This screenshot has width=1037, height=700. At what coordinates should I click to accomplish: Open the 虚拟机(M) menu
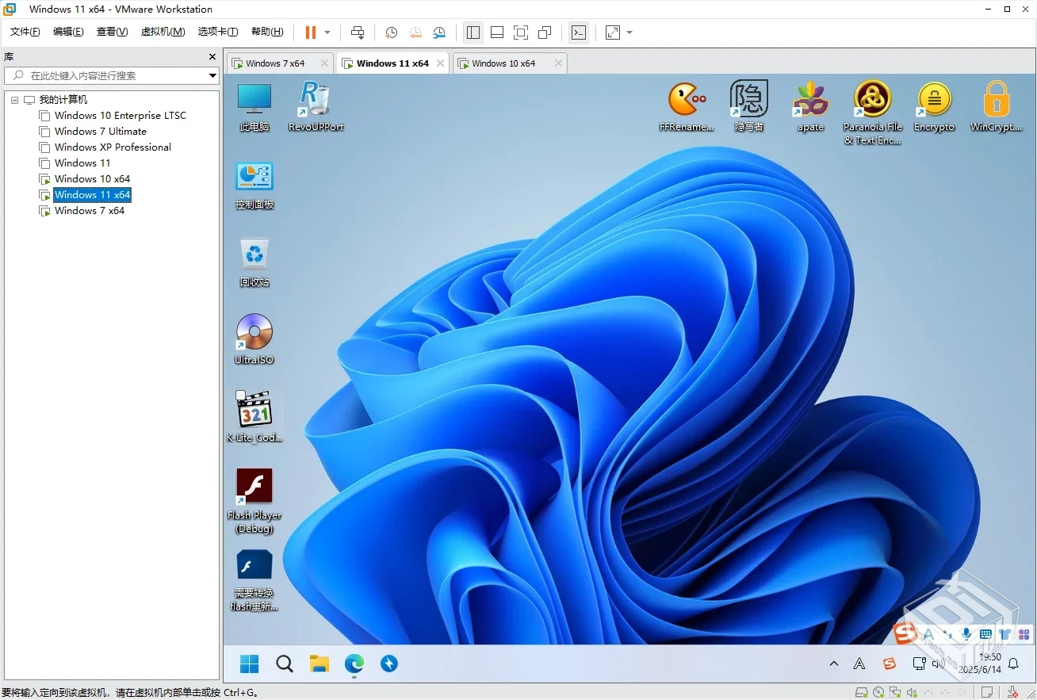(163, 32)
